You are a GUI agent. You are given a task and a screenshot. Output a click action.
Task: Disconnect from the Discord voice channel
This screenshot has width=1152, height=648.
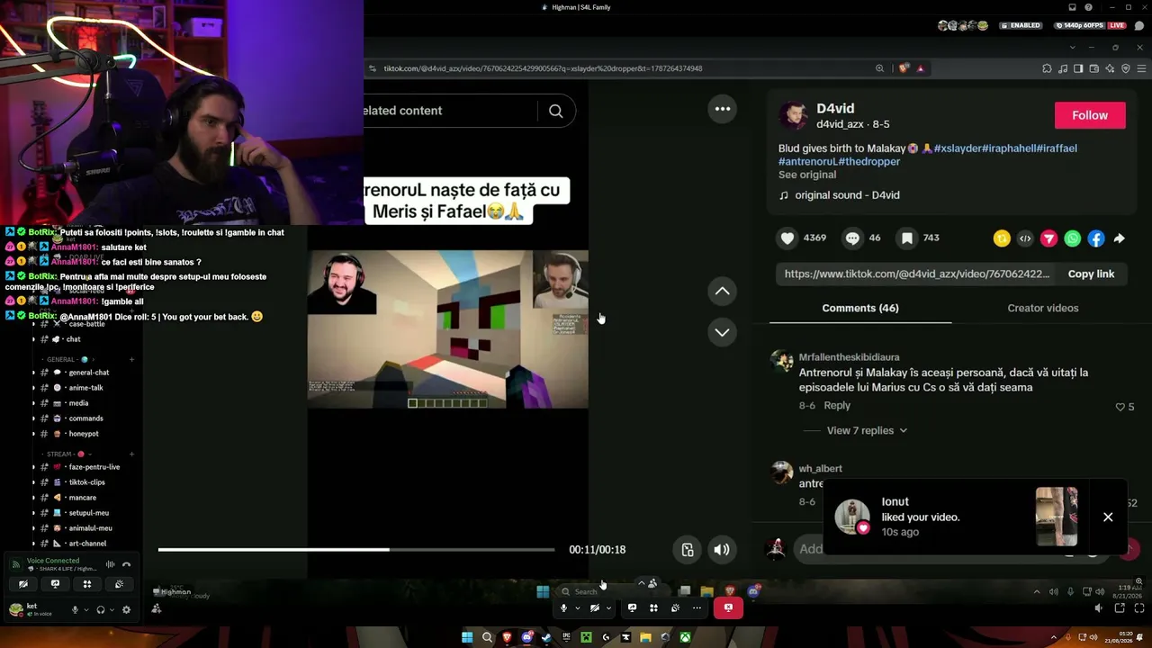pos(127,565)
